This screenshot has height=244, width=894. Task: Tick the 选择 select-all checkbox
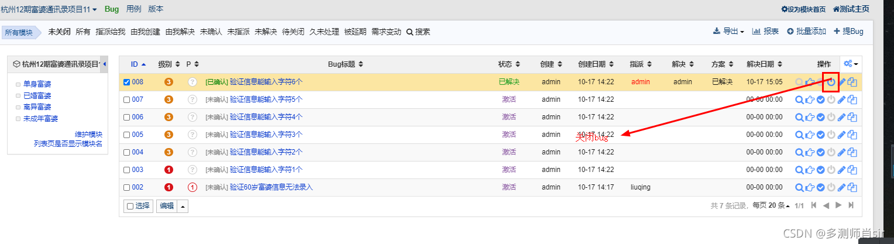130,206
